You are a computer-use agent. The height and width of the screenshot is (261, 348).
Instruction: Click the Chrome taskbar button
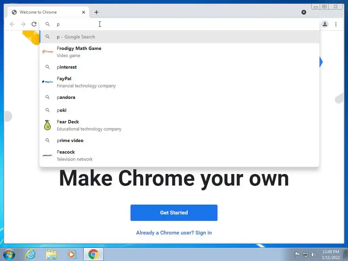[93, 254]
